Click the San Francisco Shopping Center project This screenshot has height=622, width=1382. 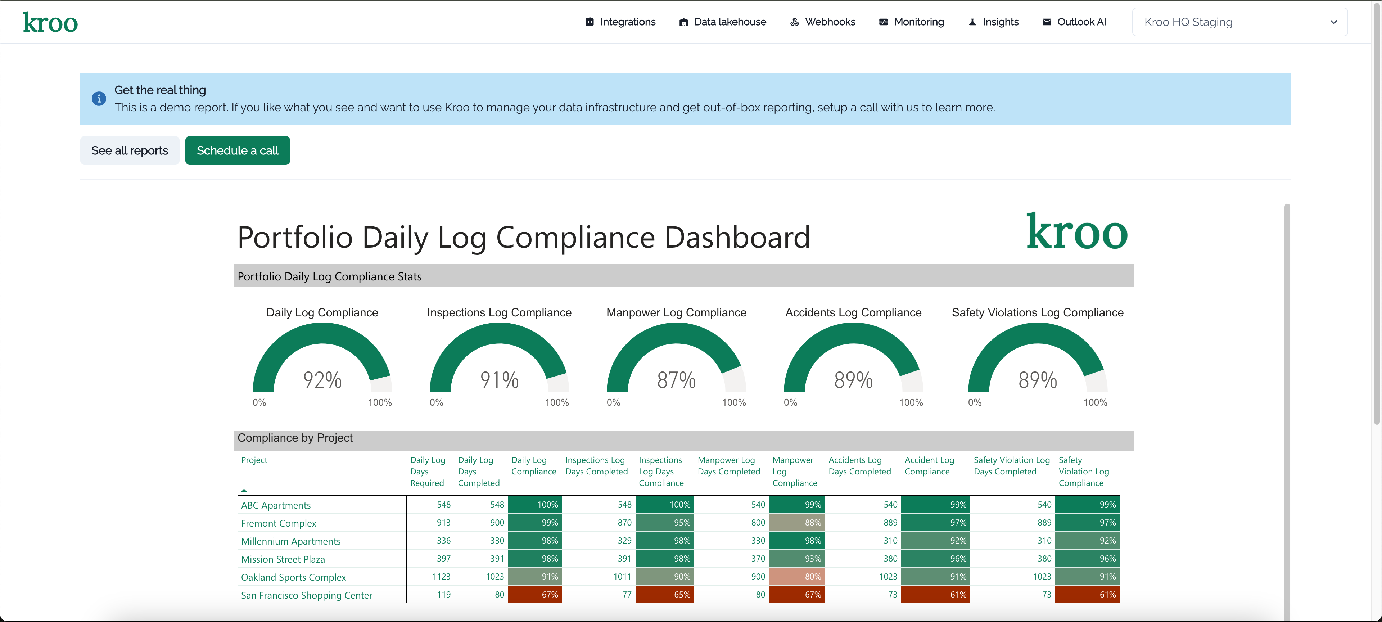coord(306,595)
